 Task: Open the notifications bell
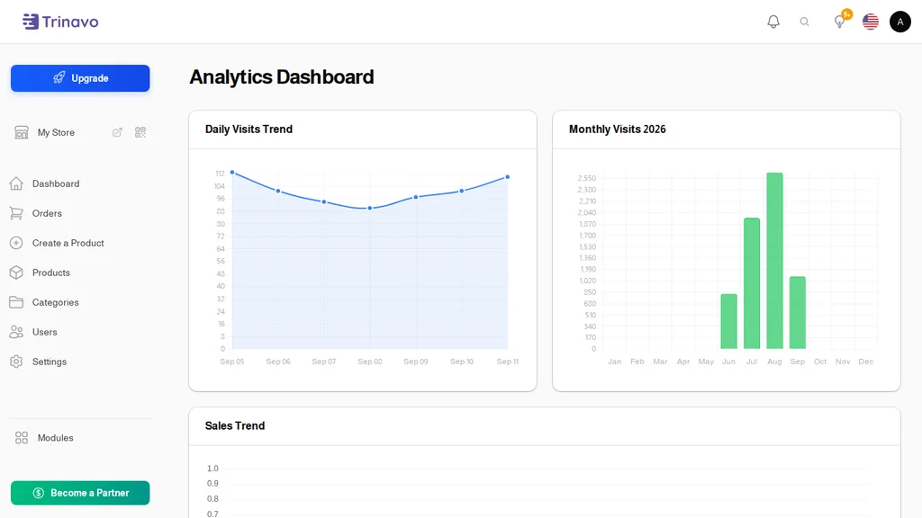[773, 22]
